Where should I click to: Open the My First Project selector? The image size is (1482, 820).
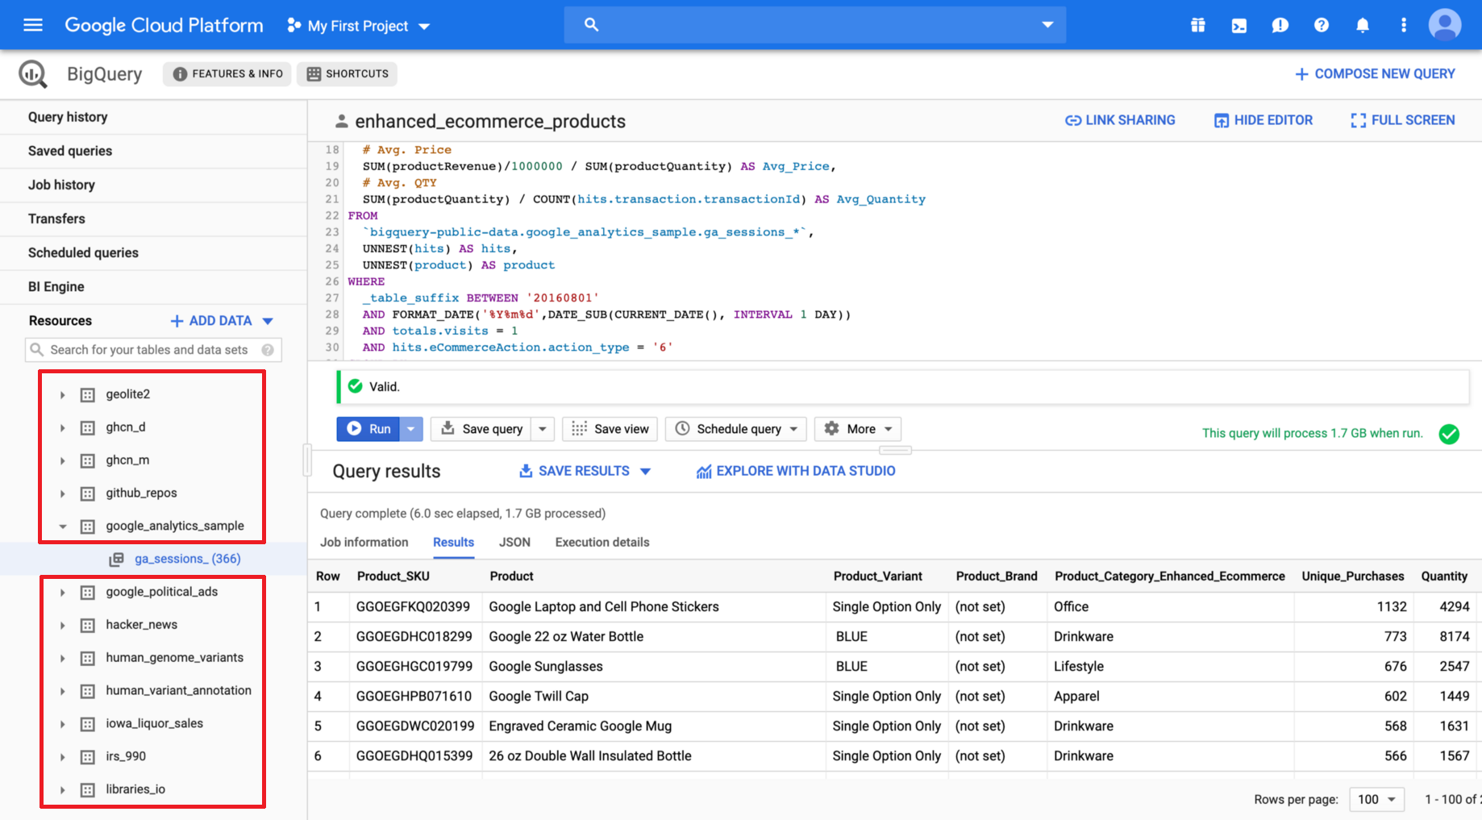coord(359,26)
